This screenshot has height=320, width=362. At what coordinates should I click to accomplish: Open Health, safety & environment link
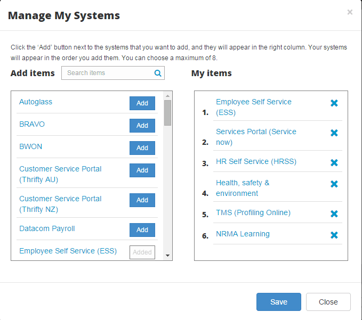(243, 188)
